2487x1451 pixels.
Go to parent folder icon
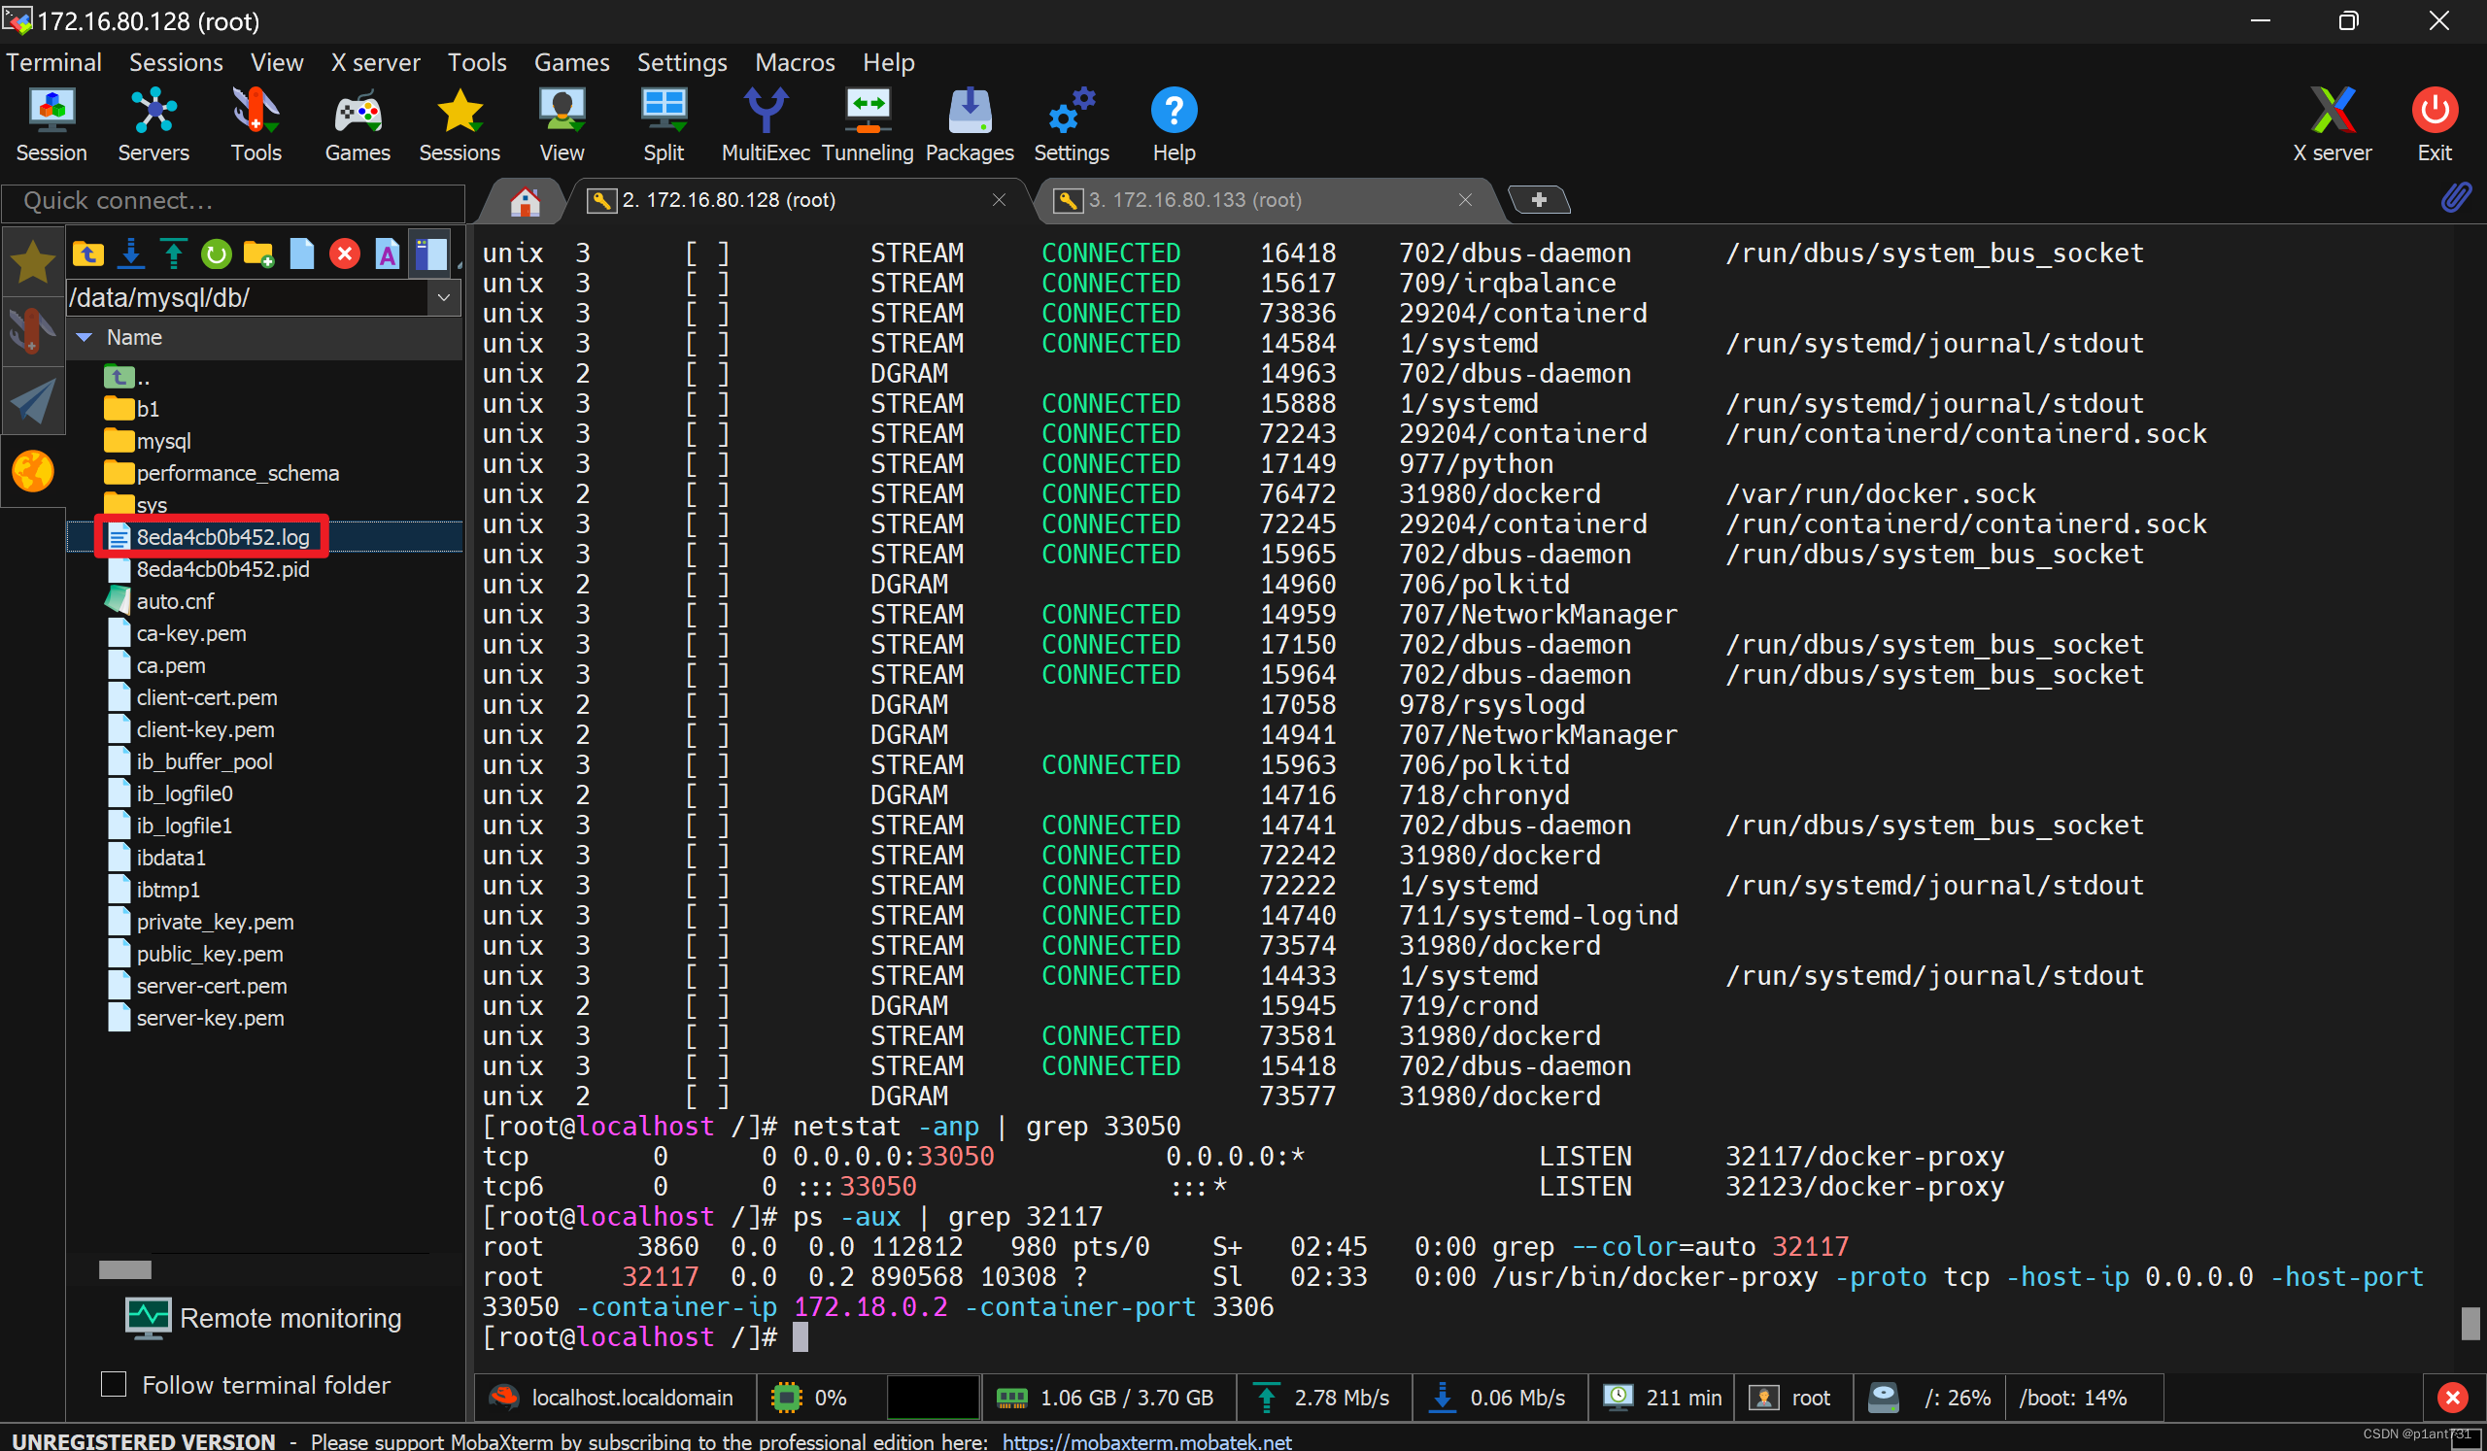coord(87,254)
